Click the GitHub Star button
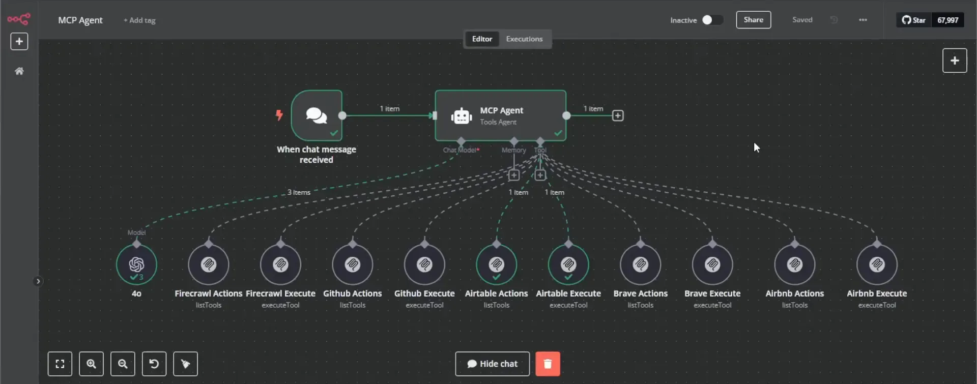977x384 pixels. 914,20
